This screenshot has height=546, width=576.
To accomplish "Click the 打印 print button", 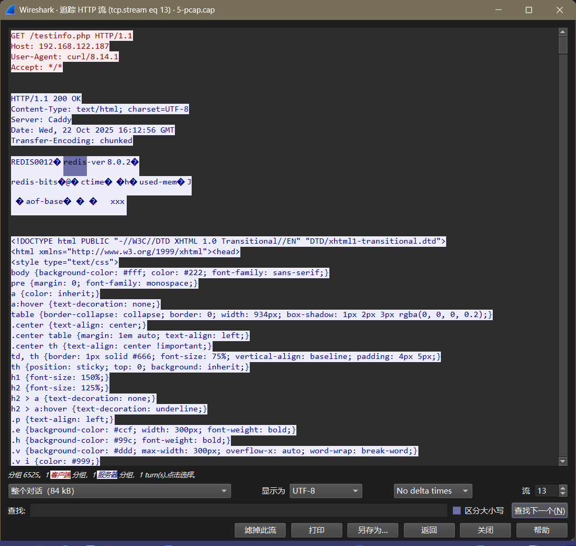I will [316, 530].
